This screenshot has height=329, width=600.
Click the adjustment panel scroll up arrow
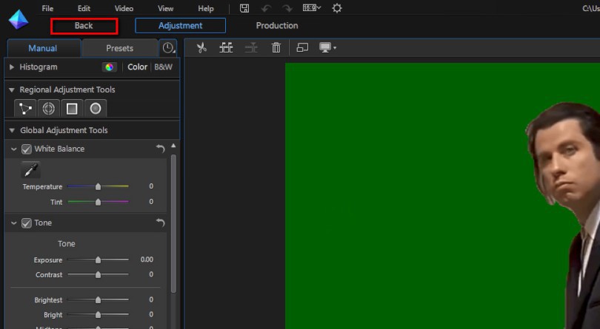pos(174,146)
